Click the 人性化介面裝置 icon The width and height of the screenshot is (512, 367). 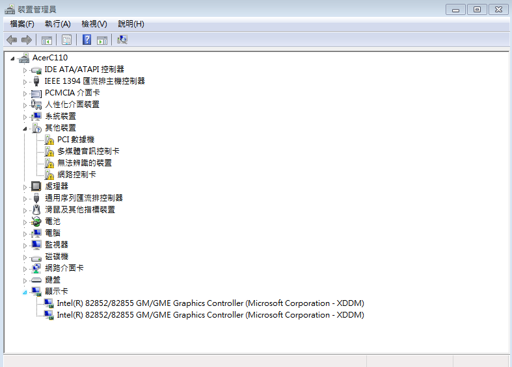click(x=36, y=105)
